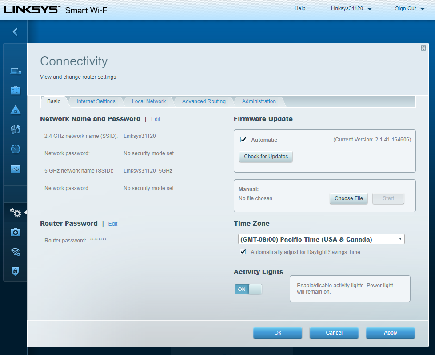The height and width of the screenshot is (355, 435).
Task: Select the Basic tab
Action: (x=54, y=101)
